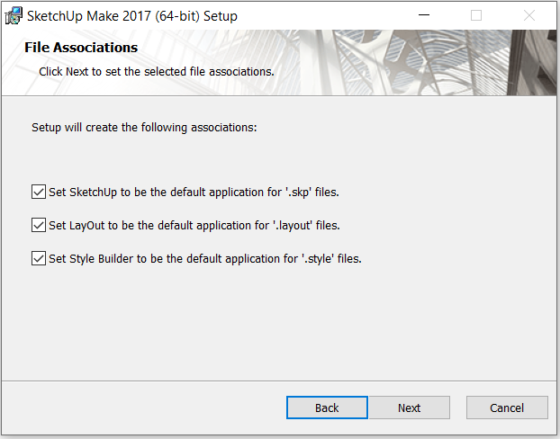Screen dimensions: 560x439
Task: Toggle the LayOut '.layout' files association checkbox
Action: (x=39, y=225)
